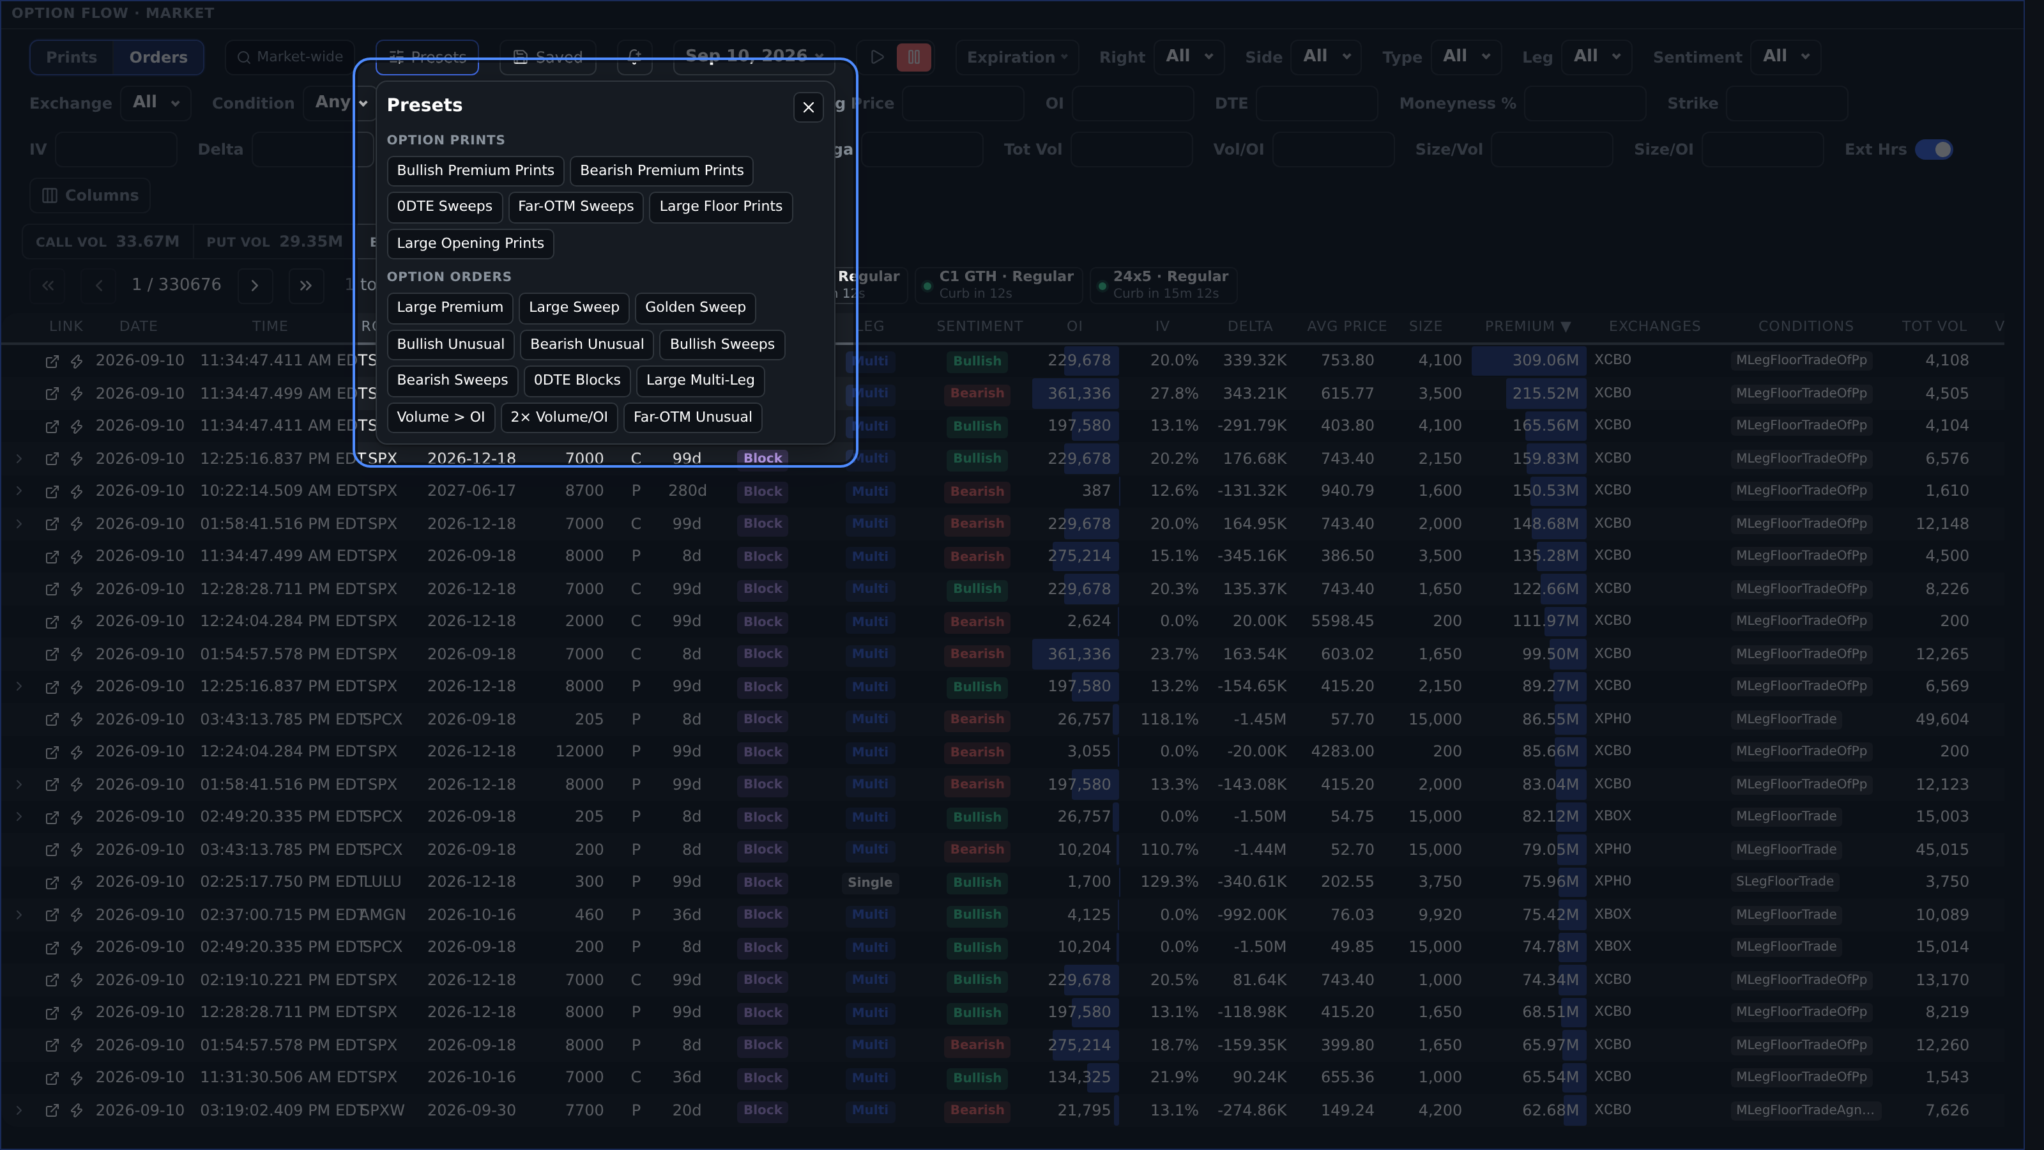This screenshot has width=2044, height=1150.
Task: Switch to the Prints tab
Action: (x=72, y=57)
